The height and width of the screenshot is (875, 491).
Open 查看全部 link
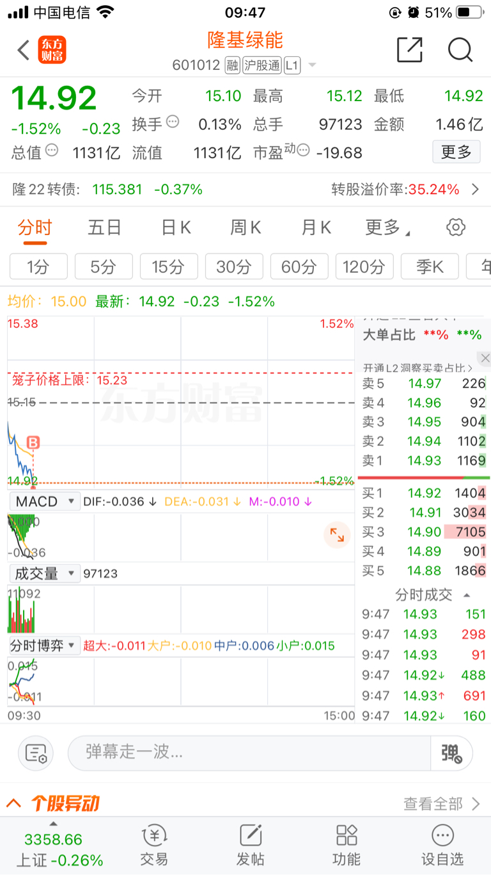[x=442, y=803]
